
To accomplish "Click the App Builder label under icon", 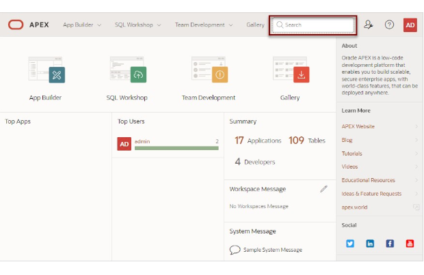I will [45, 98].
